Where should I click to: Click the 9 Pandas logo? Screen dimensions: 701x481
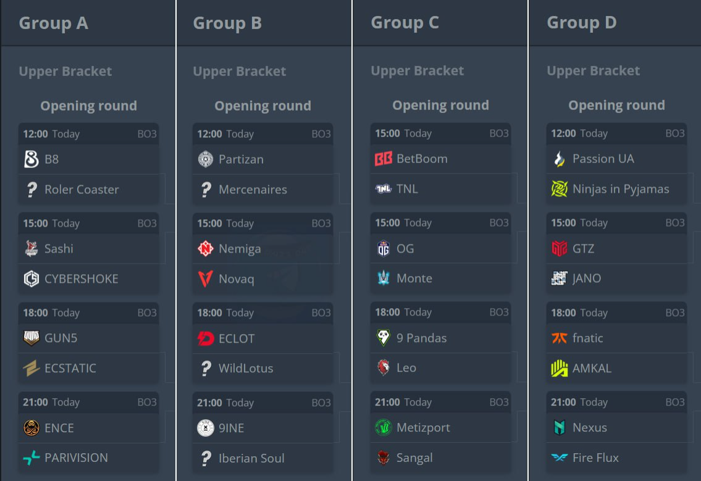[x=383, y=338]
